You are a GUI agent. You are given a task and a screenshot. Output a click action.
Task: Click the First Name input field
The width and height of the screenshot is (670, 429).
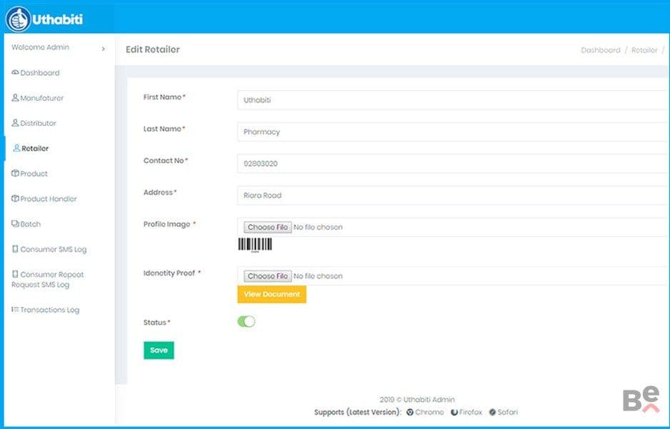(454, 100)
